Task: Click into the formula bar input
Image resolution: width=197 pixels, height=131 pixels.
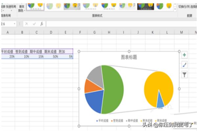Action: [x=121, y=24]
